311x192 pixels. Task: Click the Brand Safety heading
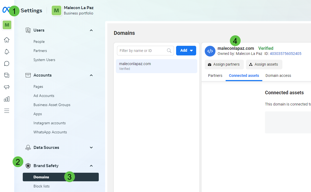click(x=46, y=165)
